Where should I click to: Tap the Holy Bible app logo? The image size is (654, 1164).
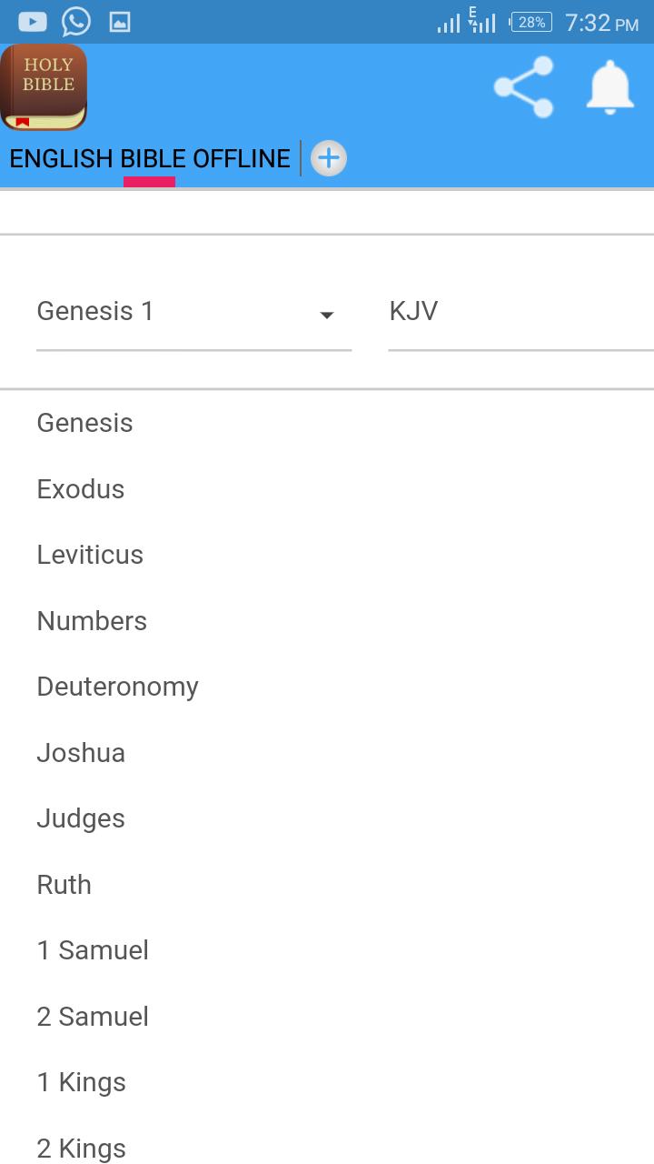pyautogui.click(x=44, y=87)
